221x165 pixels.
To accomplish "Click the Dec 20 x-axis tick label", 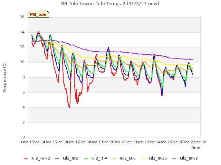I will pyautogui.click(x=108, y=142).
